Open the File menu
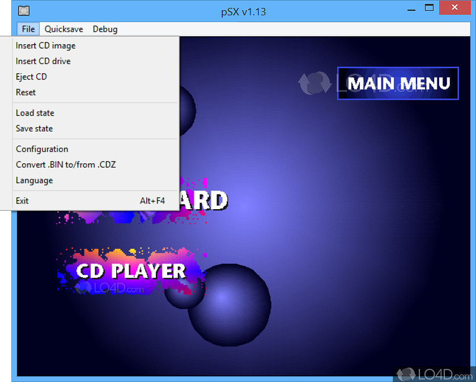The height and width of the screenshot is (382, 476). tap(28, 29)
